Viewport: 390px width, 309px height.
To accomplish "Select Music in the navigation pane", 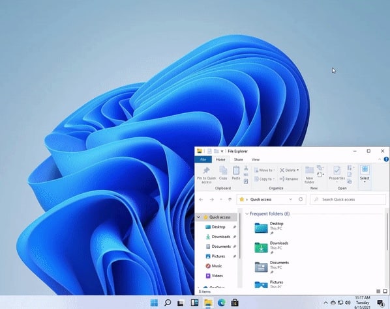I will 217,266.
